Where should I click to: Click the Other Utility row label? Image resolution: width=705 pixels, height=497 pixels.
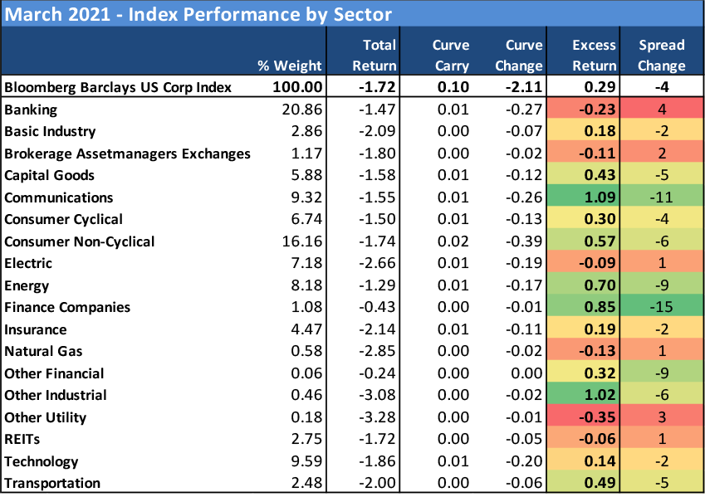pos(46,417)
